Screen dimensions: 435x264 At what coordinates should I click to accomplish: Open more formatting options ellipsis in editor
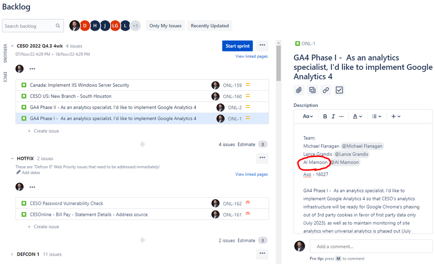342,117
